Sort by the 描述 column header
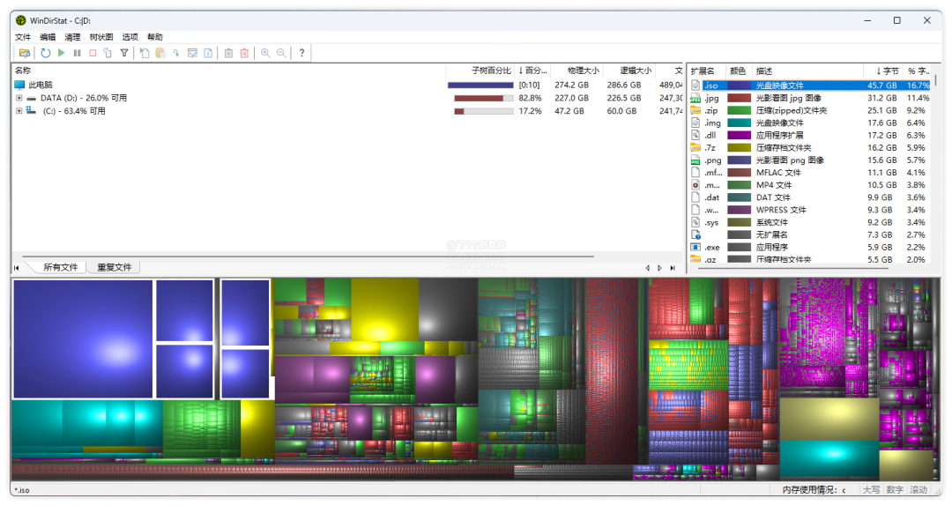 (807, 71)
